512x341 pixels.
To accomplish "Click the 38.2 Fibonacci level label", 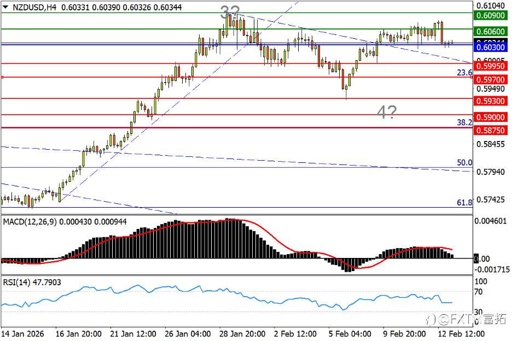I will click(x=464, y=122).
